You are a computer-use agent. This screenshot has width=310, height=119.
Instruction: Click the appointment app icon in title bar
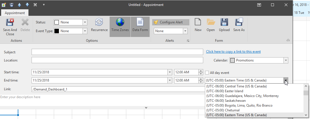pyautogui.click(x=4, y=5)
